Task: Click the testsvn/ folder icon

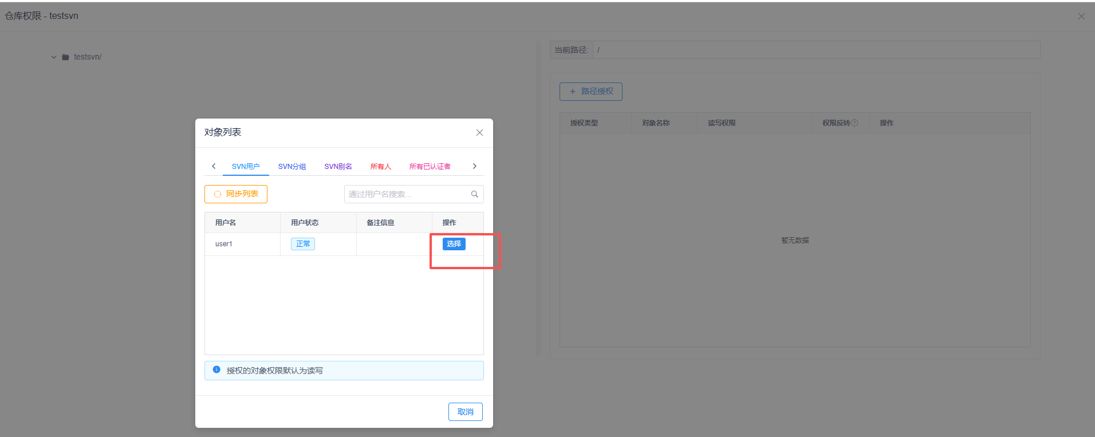Action: pyautogui.click(x=65, y=57)
